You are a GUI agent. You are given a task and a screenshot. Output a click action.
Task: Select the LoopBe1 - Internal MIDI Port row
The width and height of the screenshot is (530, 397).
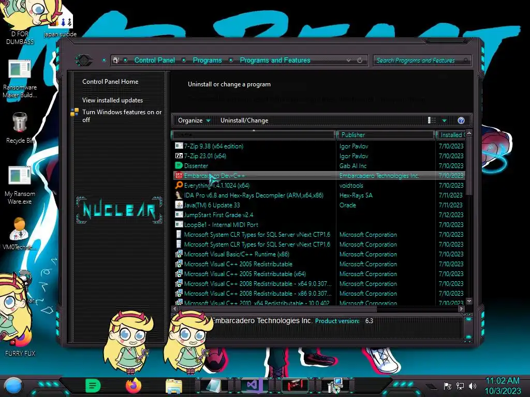pyautogui.click(x=319, y=224)
